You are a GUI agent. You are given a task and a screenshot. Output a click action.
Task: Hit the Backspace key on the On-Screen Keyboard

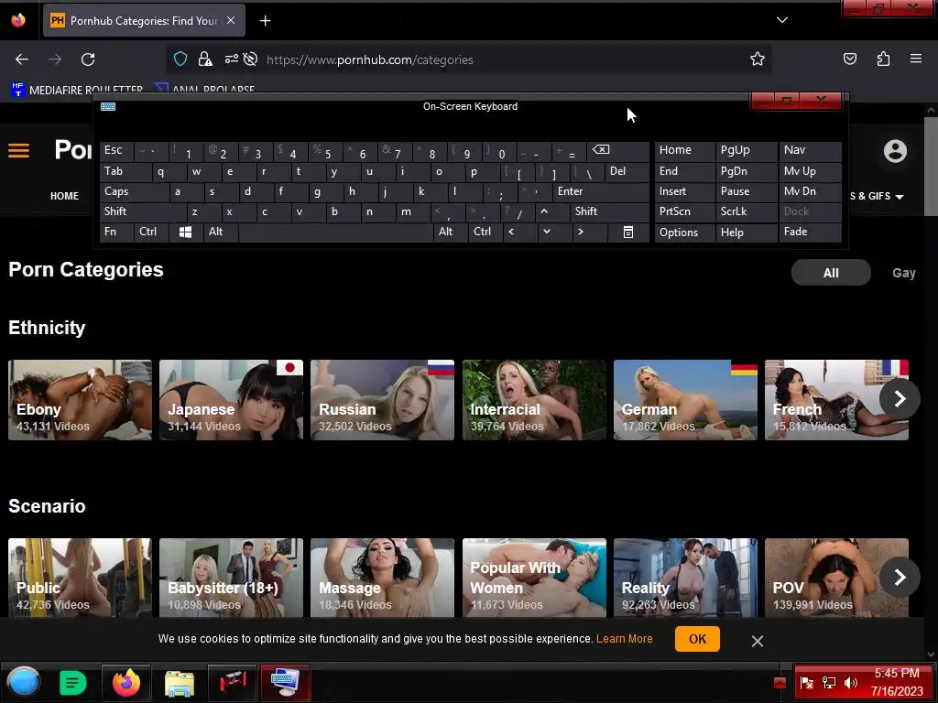tap(618, 151)
